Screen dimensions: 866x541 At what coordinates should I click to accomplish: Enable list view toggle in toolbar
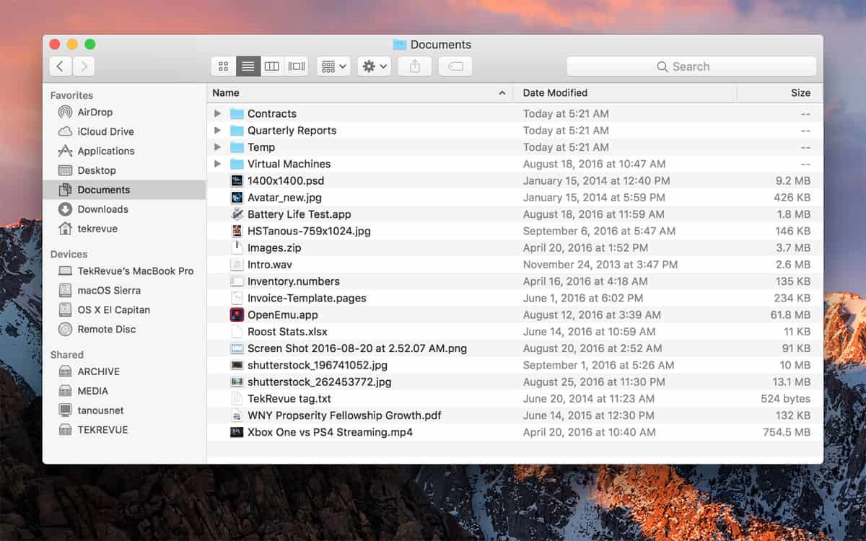[248, 66]
